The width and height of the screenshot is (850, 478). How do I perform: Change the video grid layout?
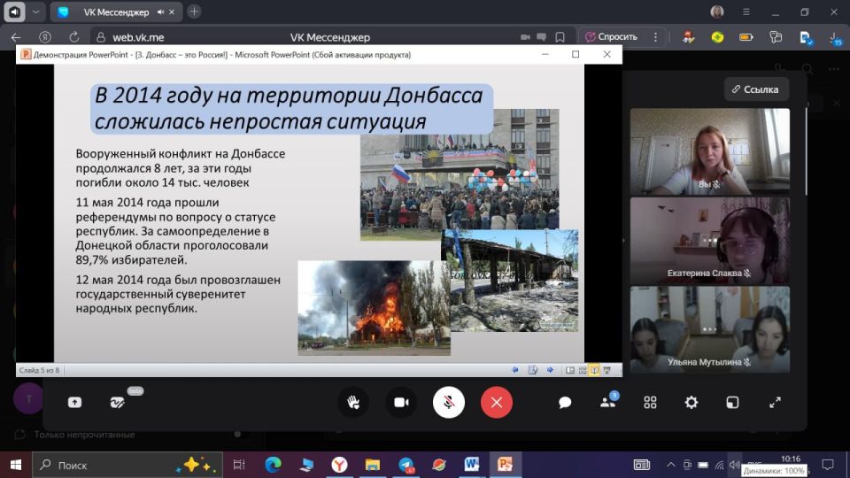[x=650, y=402]
